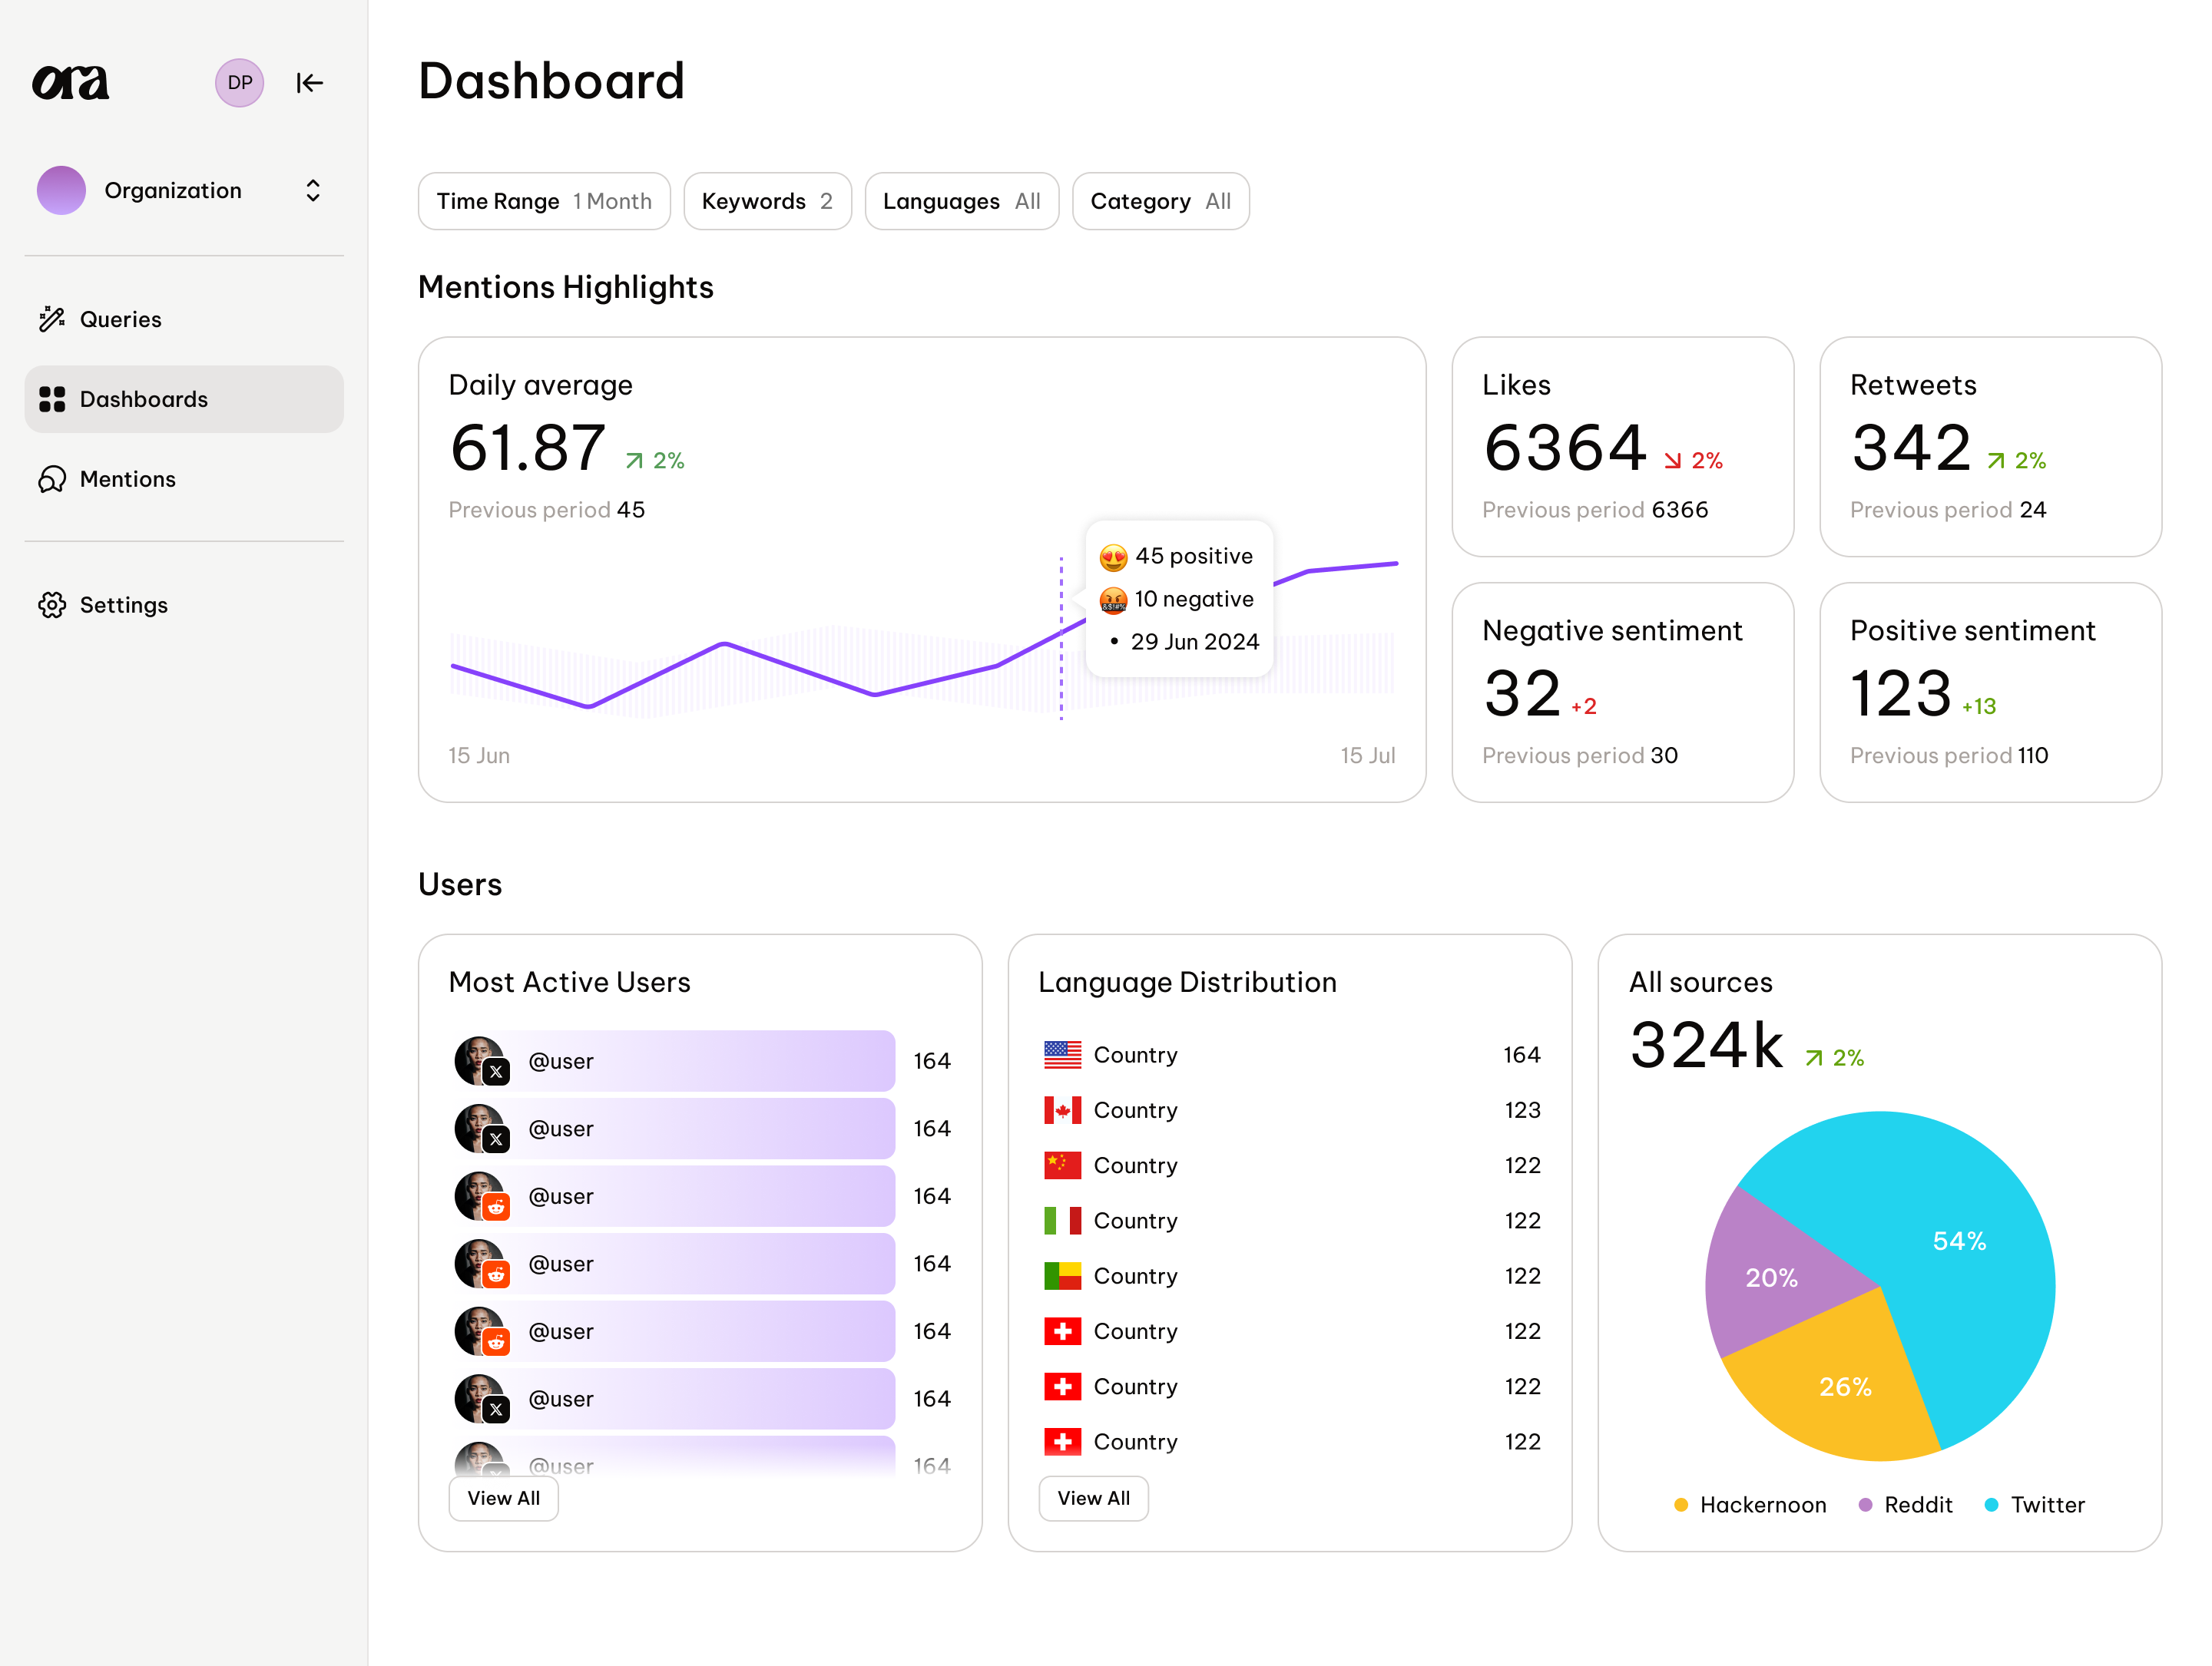2212x1666 pixels.
Task: Open the Languages All filter dropdown
Action: (x=961, y=201)
